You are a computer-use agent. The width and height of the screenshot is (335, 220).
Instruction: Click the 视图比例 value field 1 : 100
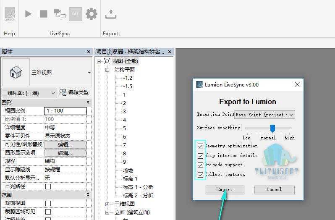(x=65, y=111)
